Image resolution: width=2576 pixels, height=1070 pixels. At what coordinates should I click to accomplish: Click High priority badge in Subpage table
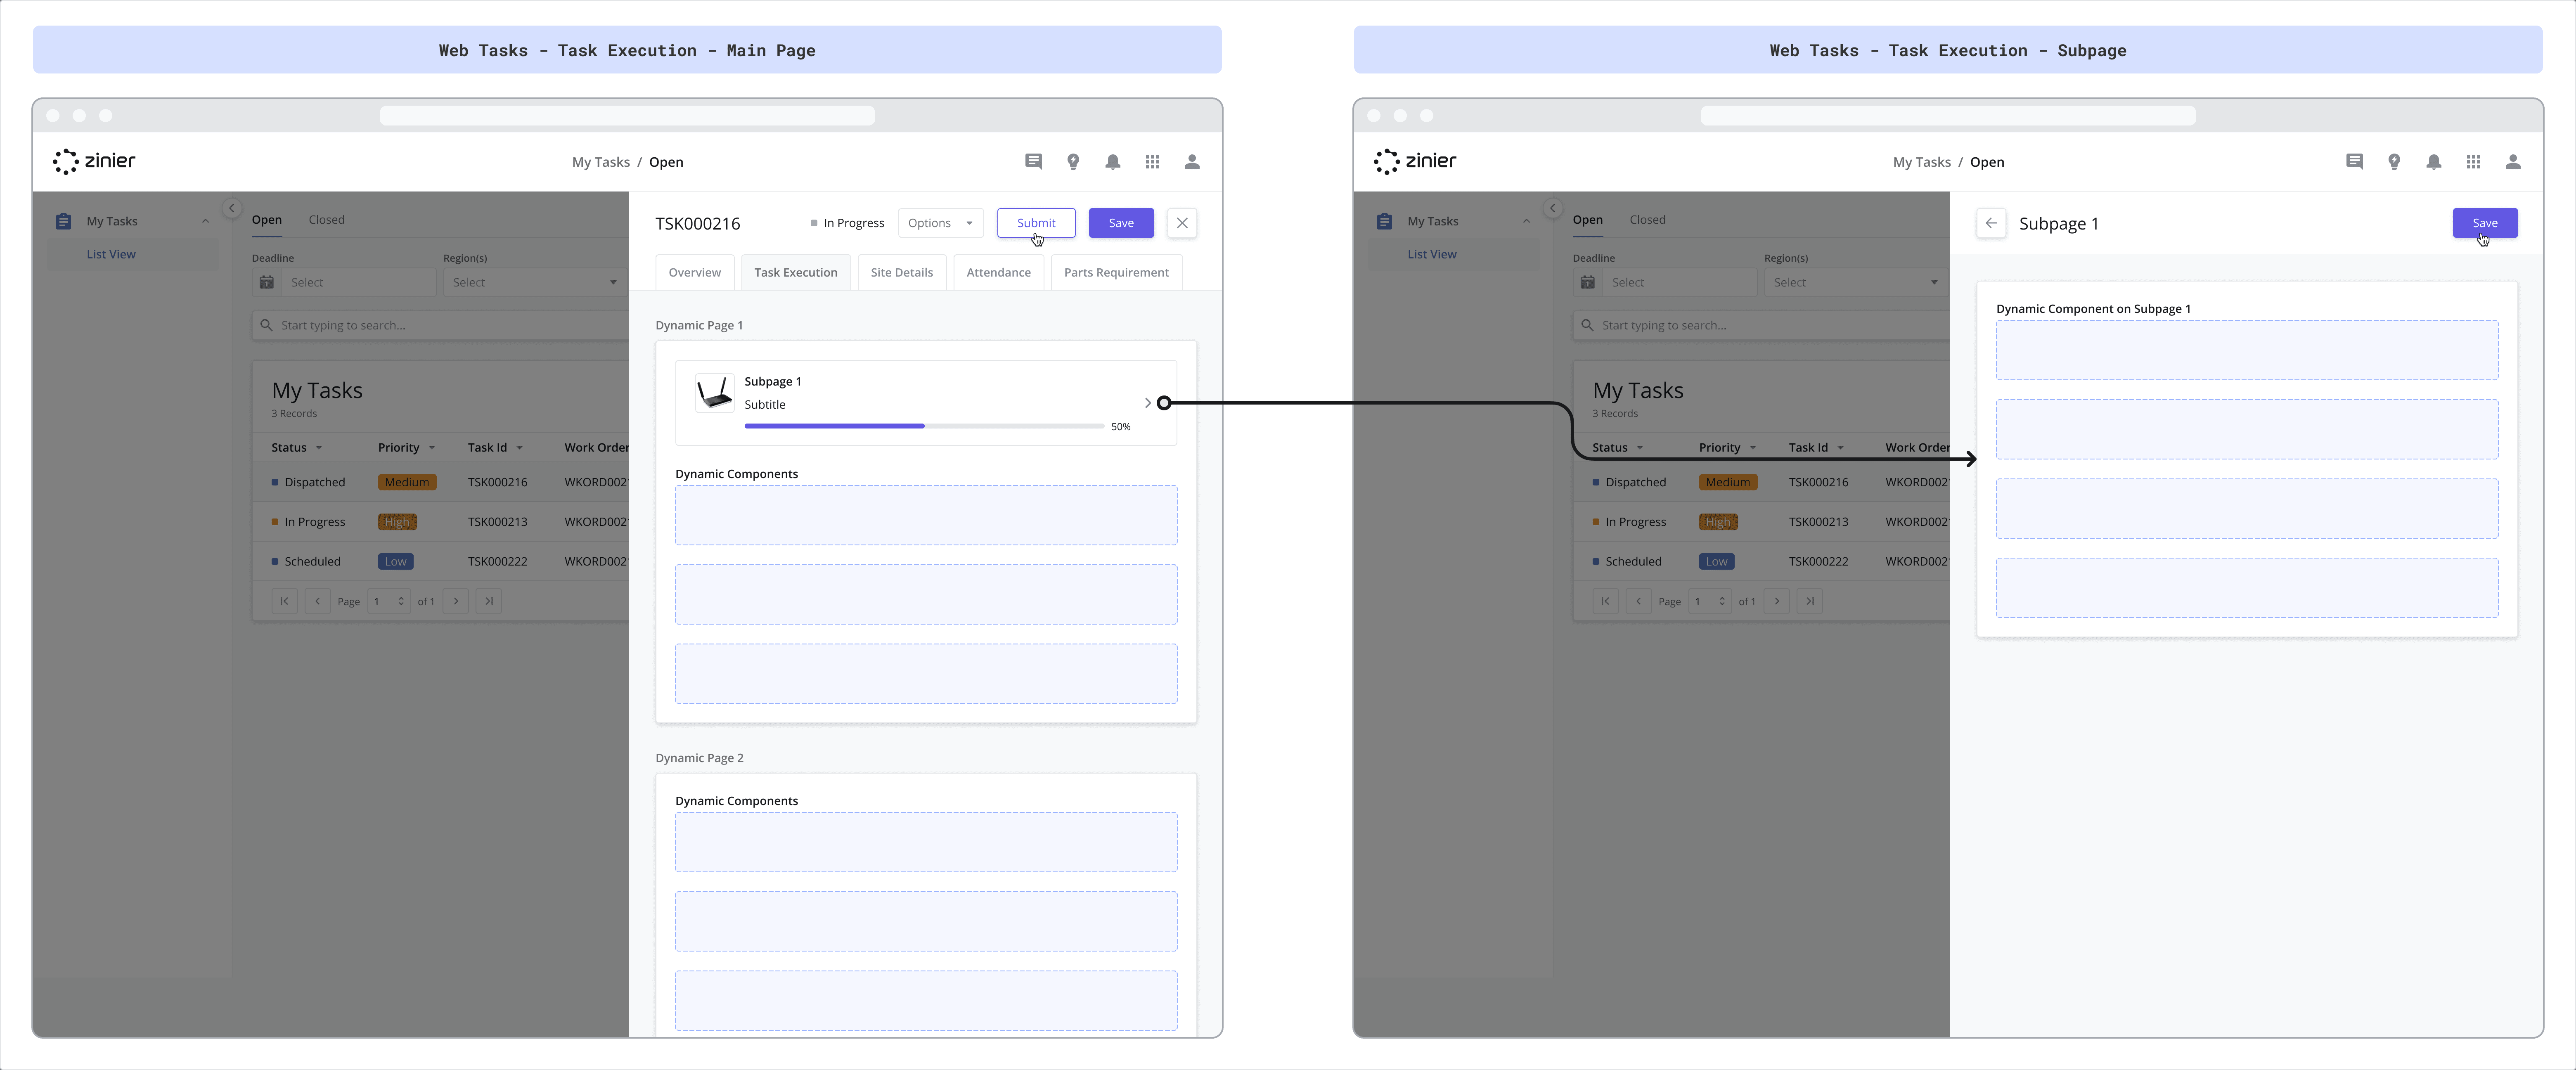(1718, 522)
